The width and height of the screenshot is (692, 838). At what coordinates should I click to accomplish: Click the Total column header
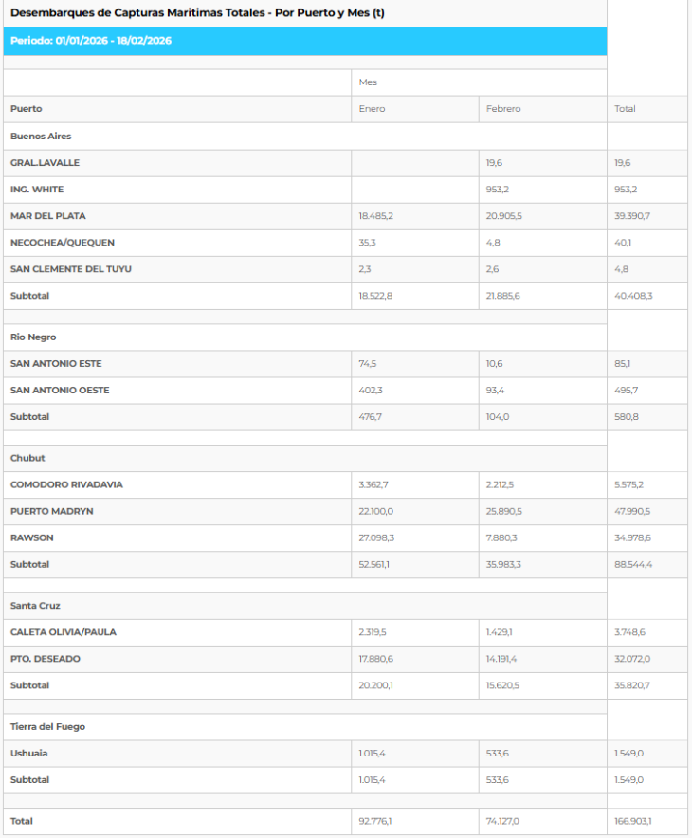tap(625, 109)
